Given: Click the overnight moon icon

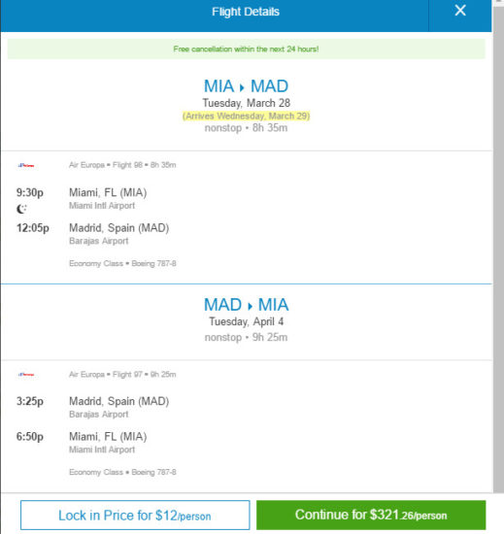Looking at the screenshot, I should tap(21, 209).
